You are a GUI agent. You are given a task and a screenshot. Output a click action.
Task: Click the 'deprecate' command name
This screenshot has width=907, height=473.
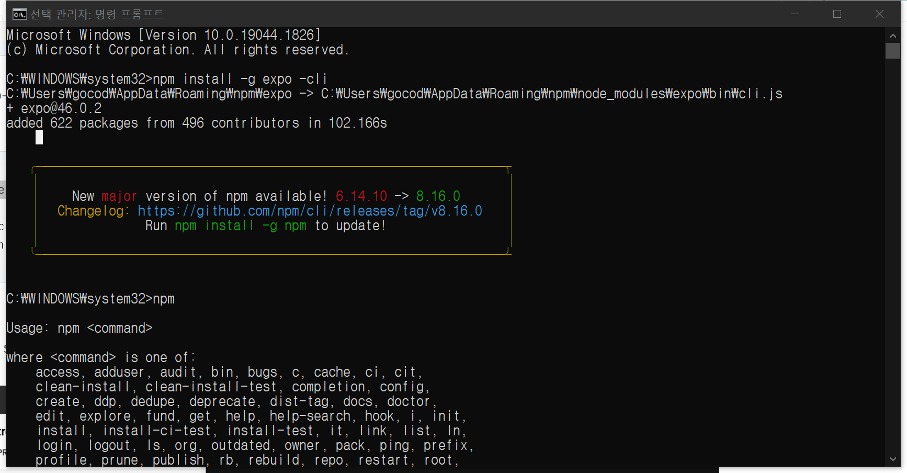pos(222,401)
